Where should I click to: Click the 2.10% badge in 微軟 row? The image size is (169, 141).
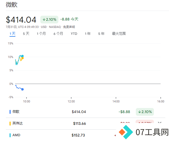point(145,112)
